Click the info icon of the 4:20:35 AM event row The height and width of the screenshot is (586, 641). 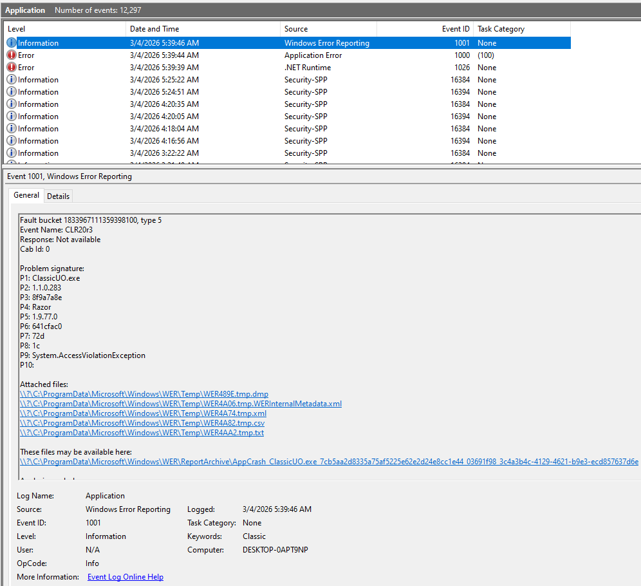[12, 104]
